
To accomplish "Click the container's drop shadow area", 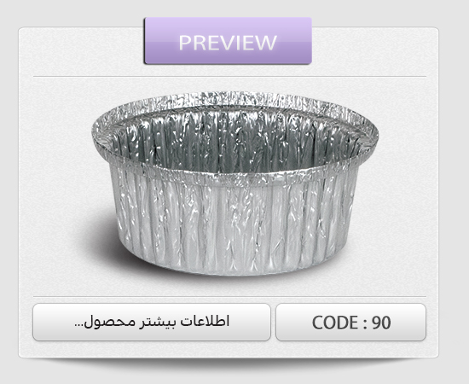I will pos(99,240).
